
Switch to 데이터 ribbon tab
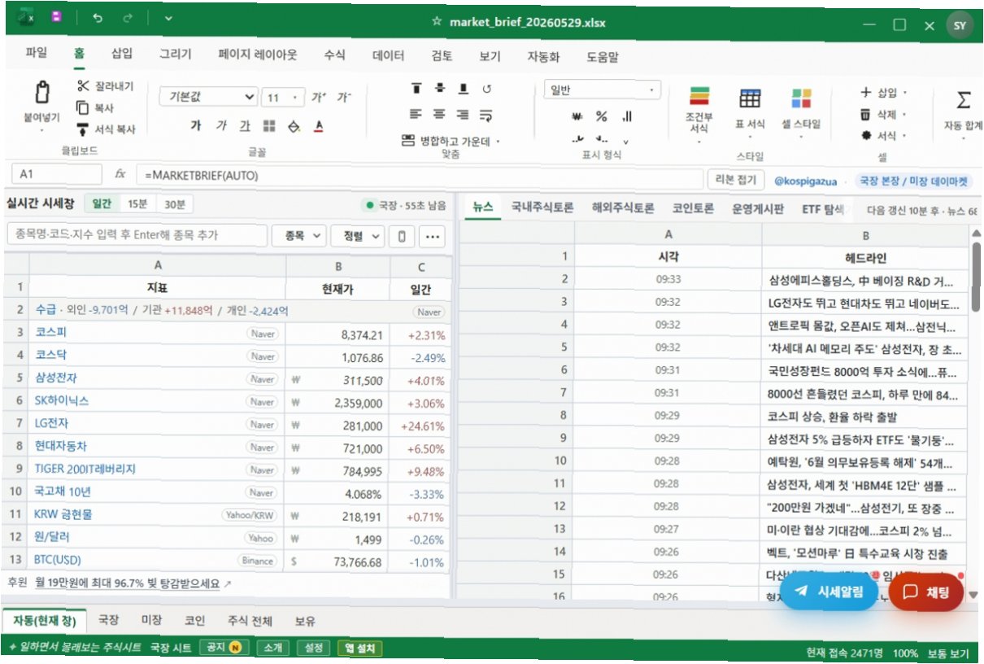tap(388, 55)
